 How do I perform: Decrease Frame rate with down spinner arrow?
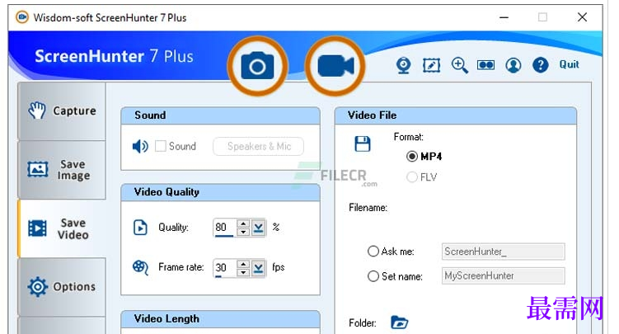coord(243,272)
